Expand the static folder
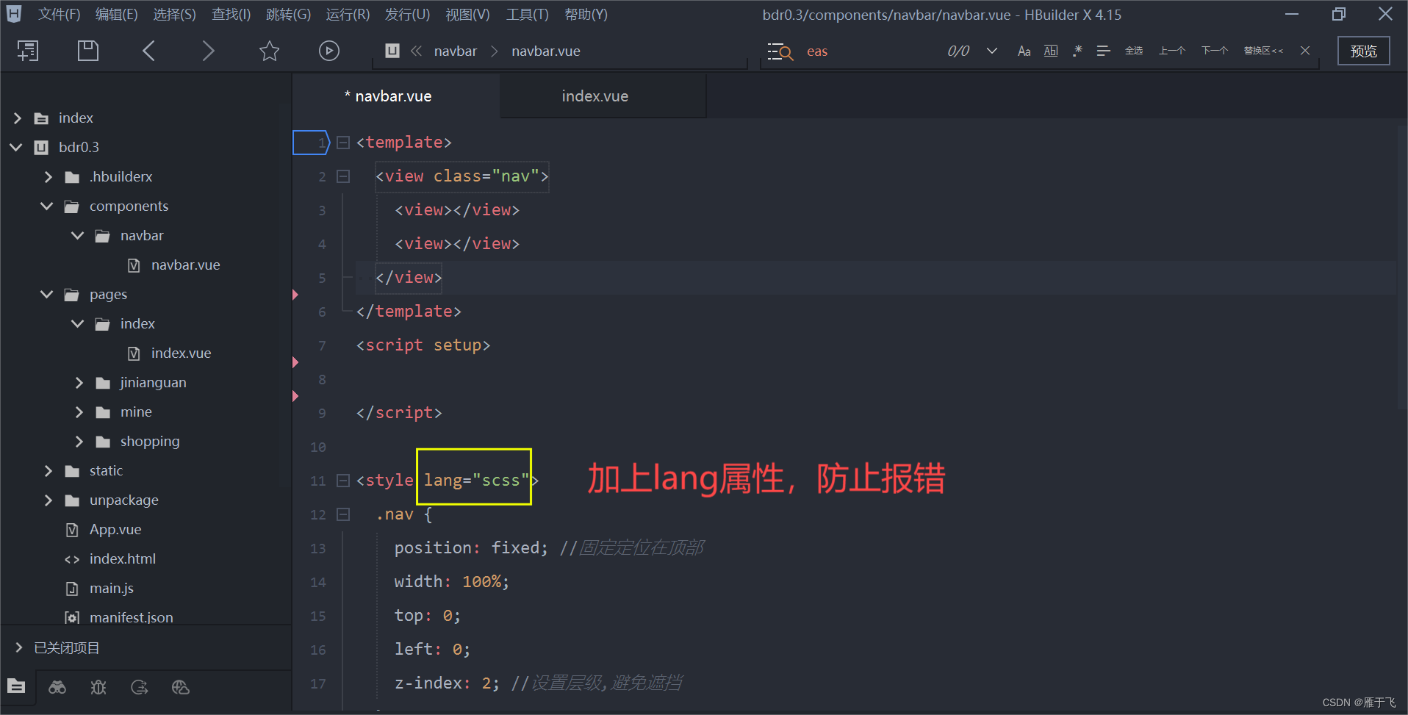 [x=49, y=470]
